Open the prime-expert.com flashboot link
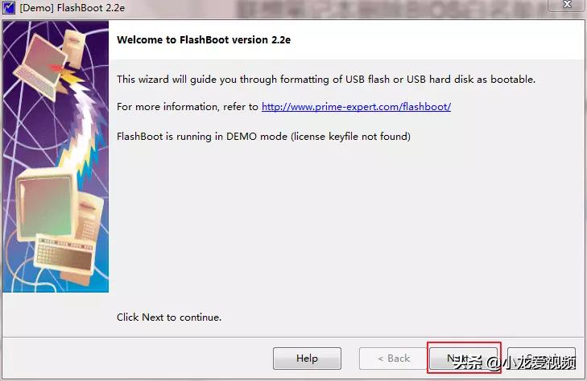The height and width of the screenshot is (381, 587). 356,107
